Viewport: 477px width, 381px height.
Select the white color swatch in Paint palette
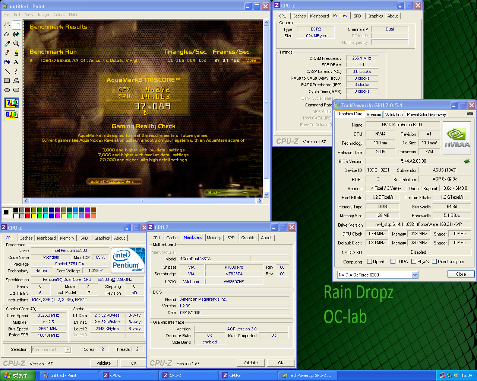coord(16,216)
